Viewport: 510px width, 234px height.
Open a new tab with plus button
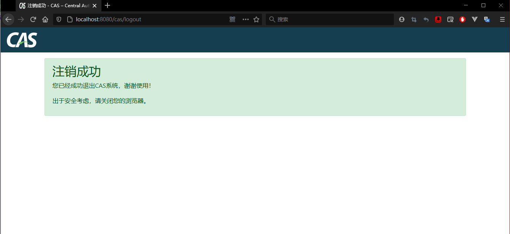click(107, 6)
